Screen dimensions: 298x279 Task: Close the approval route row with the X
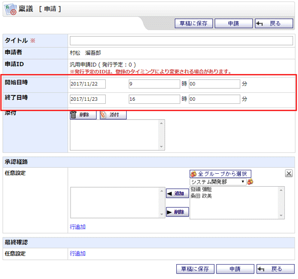tap(289, 173)
